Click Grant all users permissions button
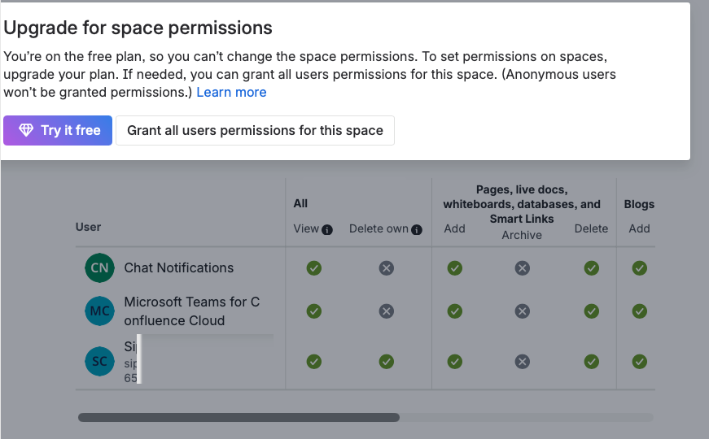 tap(255, 130)
